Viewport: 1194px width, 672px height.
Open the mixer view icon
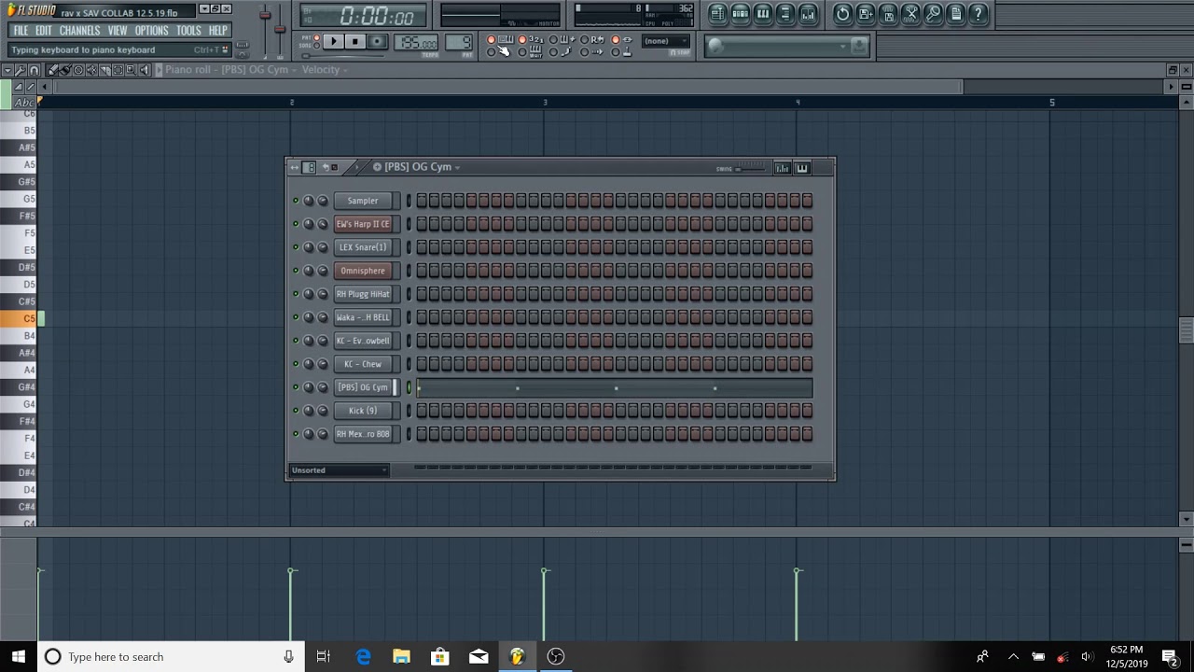808,14
